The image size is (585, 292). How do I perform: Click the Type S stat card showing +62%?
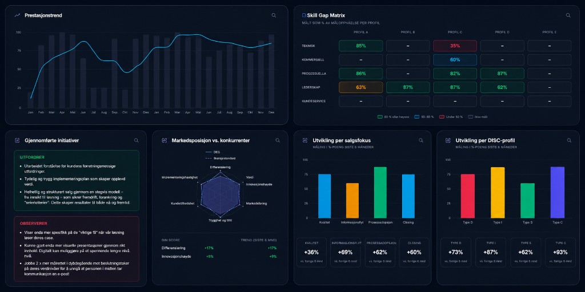click(526, 253)
